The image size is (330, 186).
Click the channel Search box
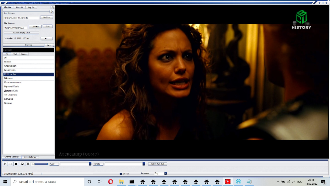28,50
